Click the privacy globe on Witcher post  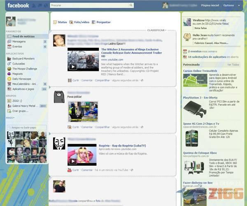pyautogui.click(x=142, y=80)
